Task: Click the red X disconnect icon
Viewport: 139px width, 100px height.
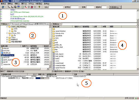Action: [32, 7]
